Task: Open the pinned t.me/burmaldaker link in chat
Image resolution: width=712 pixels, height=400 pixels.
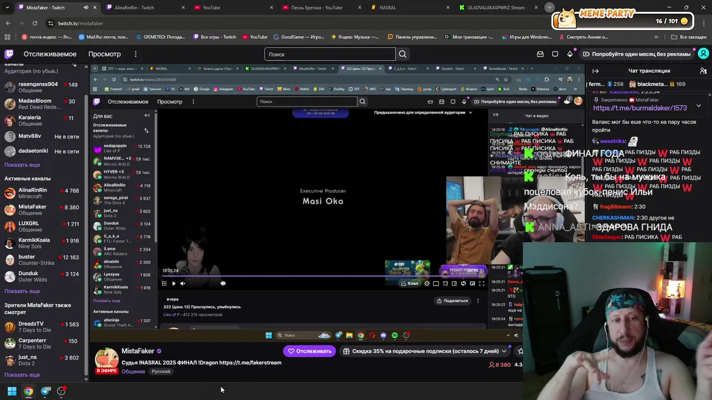Action: pyautogui.click(x=640, y=108)
